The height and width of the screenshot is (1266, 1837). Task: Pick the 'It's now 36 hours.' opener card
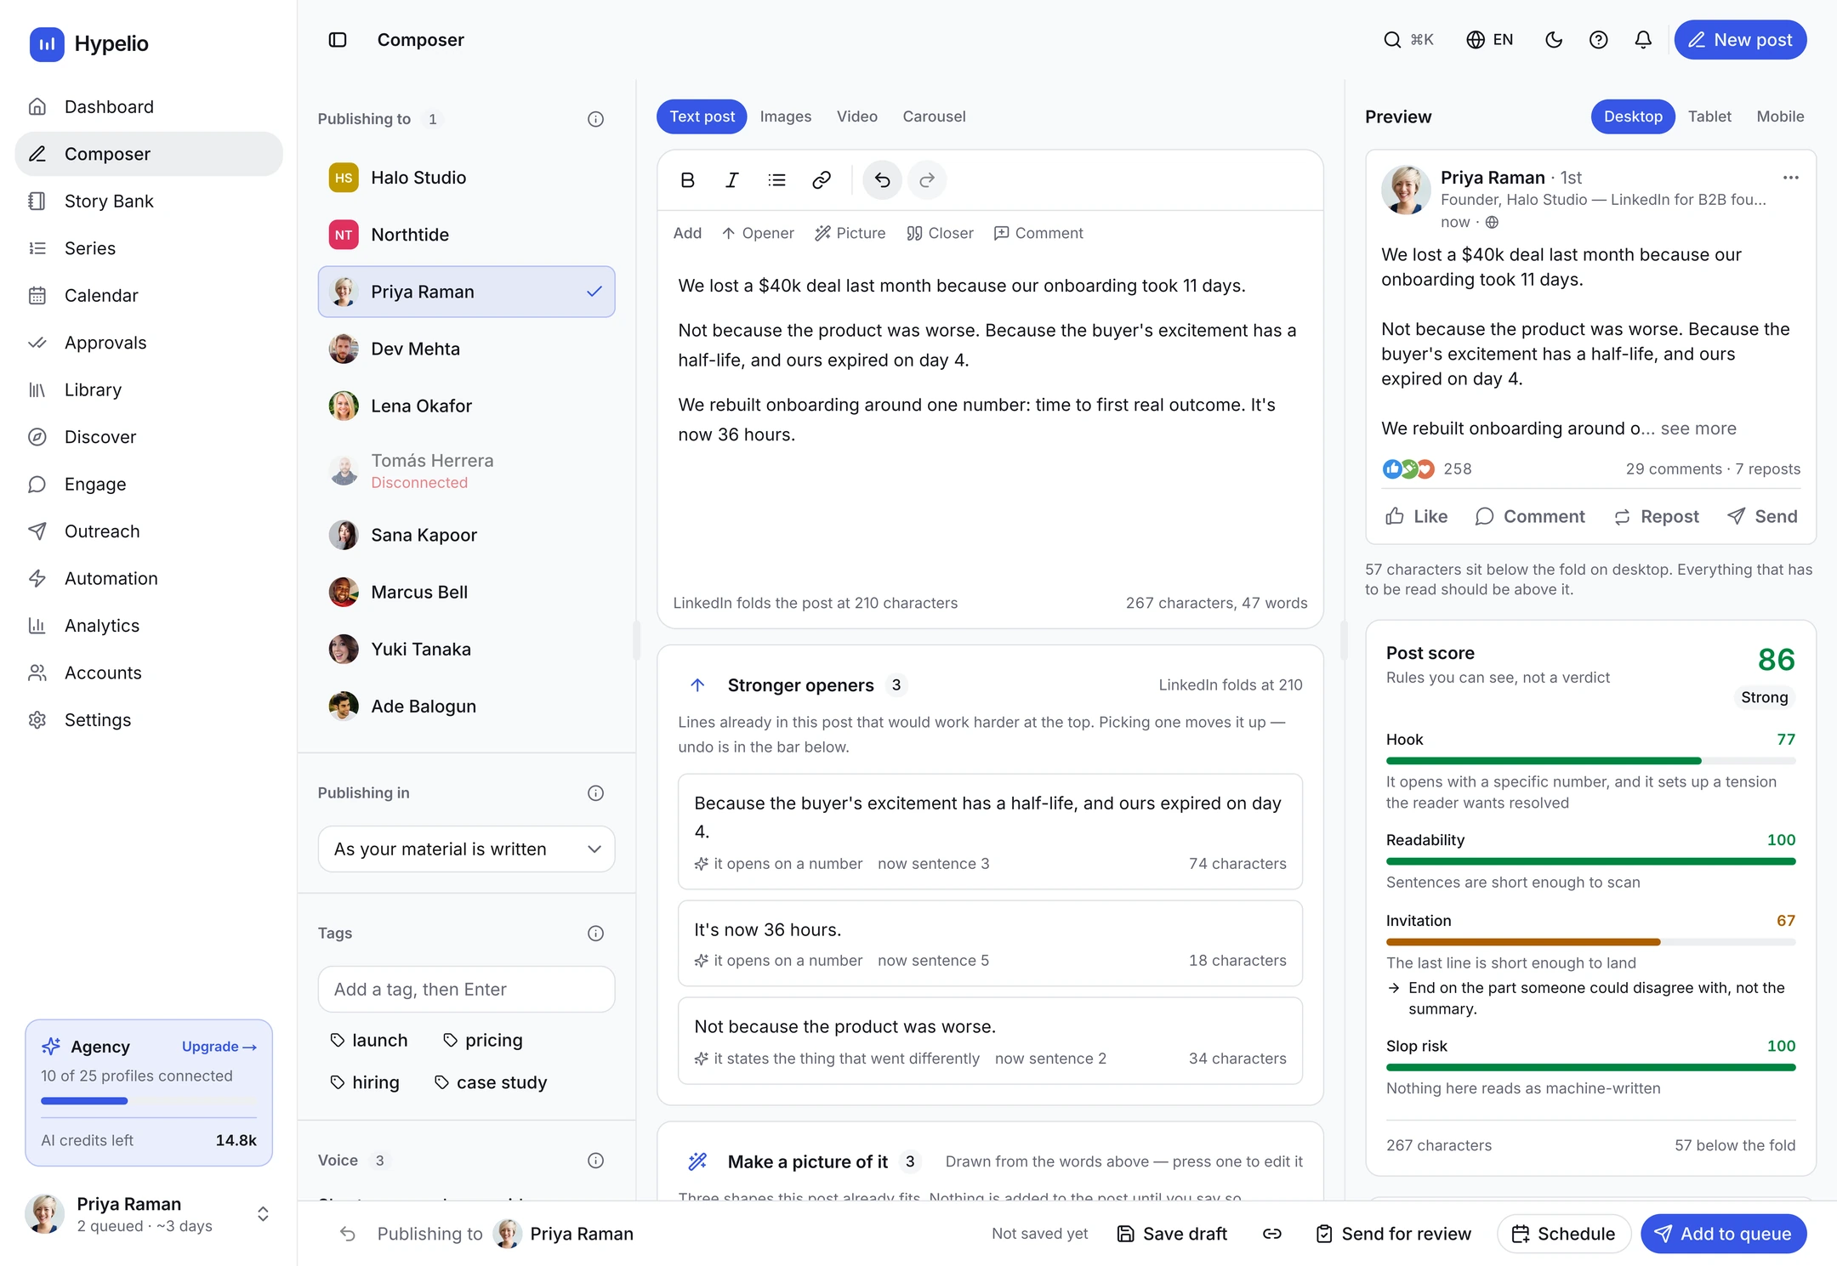click(x=990, y=943)
